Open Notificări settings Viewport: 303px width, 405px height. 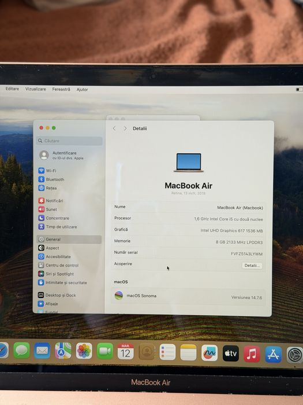tap(51, 201)
